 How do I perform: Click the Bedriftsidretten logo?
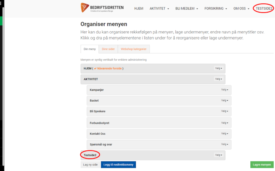click(102, 8)
